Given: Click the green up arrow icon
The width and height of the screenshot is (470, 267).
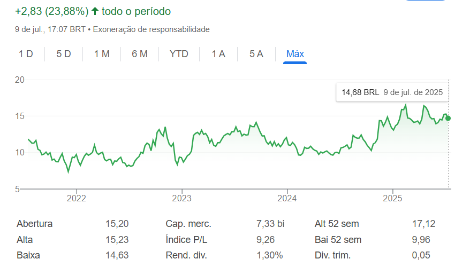Looking at the screenshot, I should (95, 11).
